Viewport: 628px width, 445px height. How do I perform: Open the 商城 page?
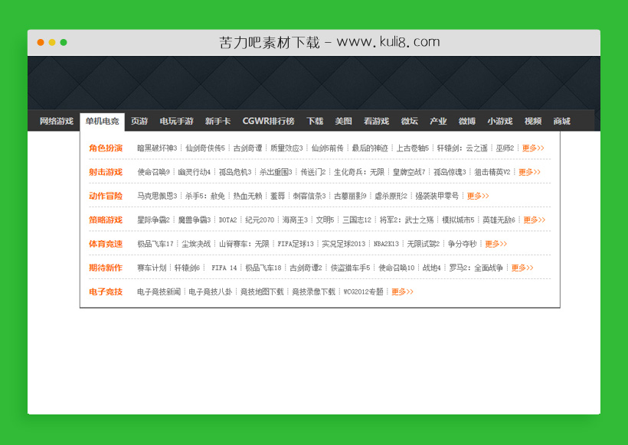[561, 121]
